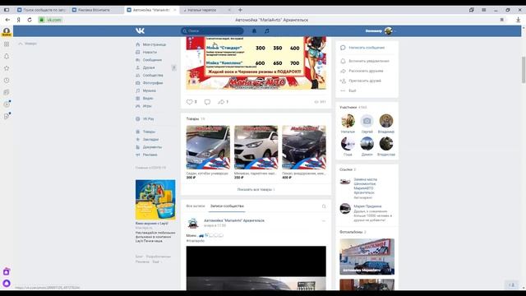Viewport: 526px width, 296px height.
Task: Open notifications bell in VK header
Action: tap(254, 31)
